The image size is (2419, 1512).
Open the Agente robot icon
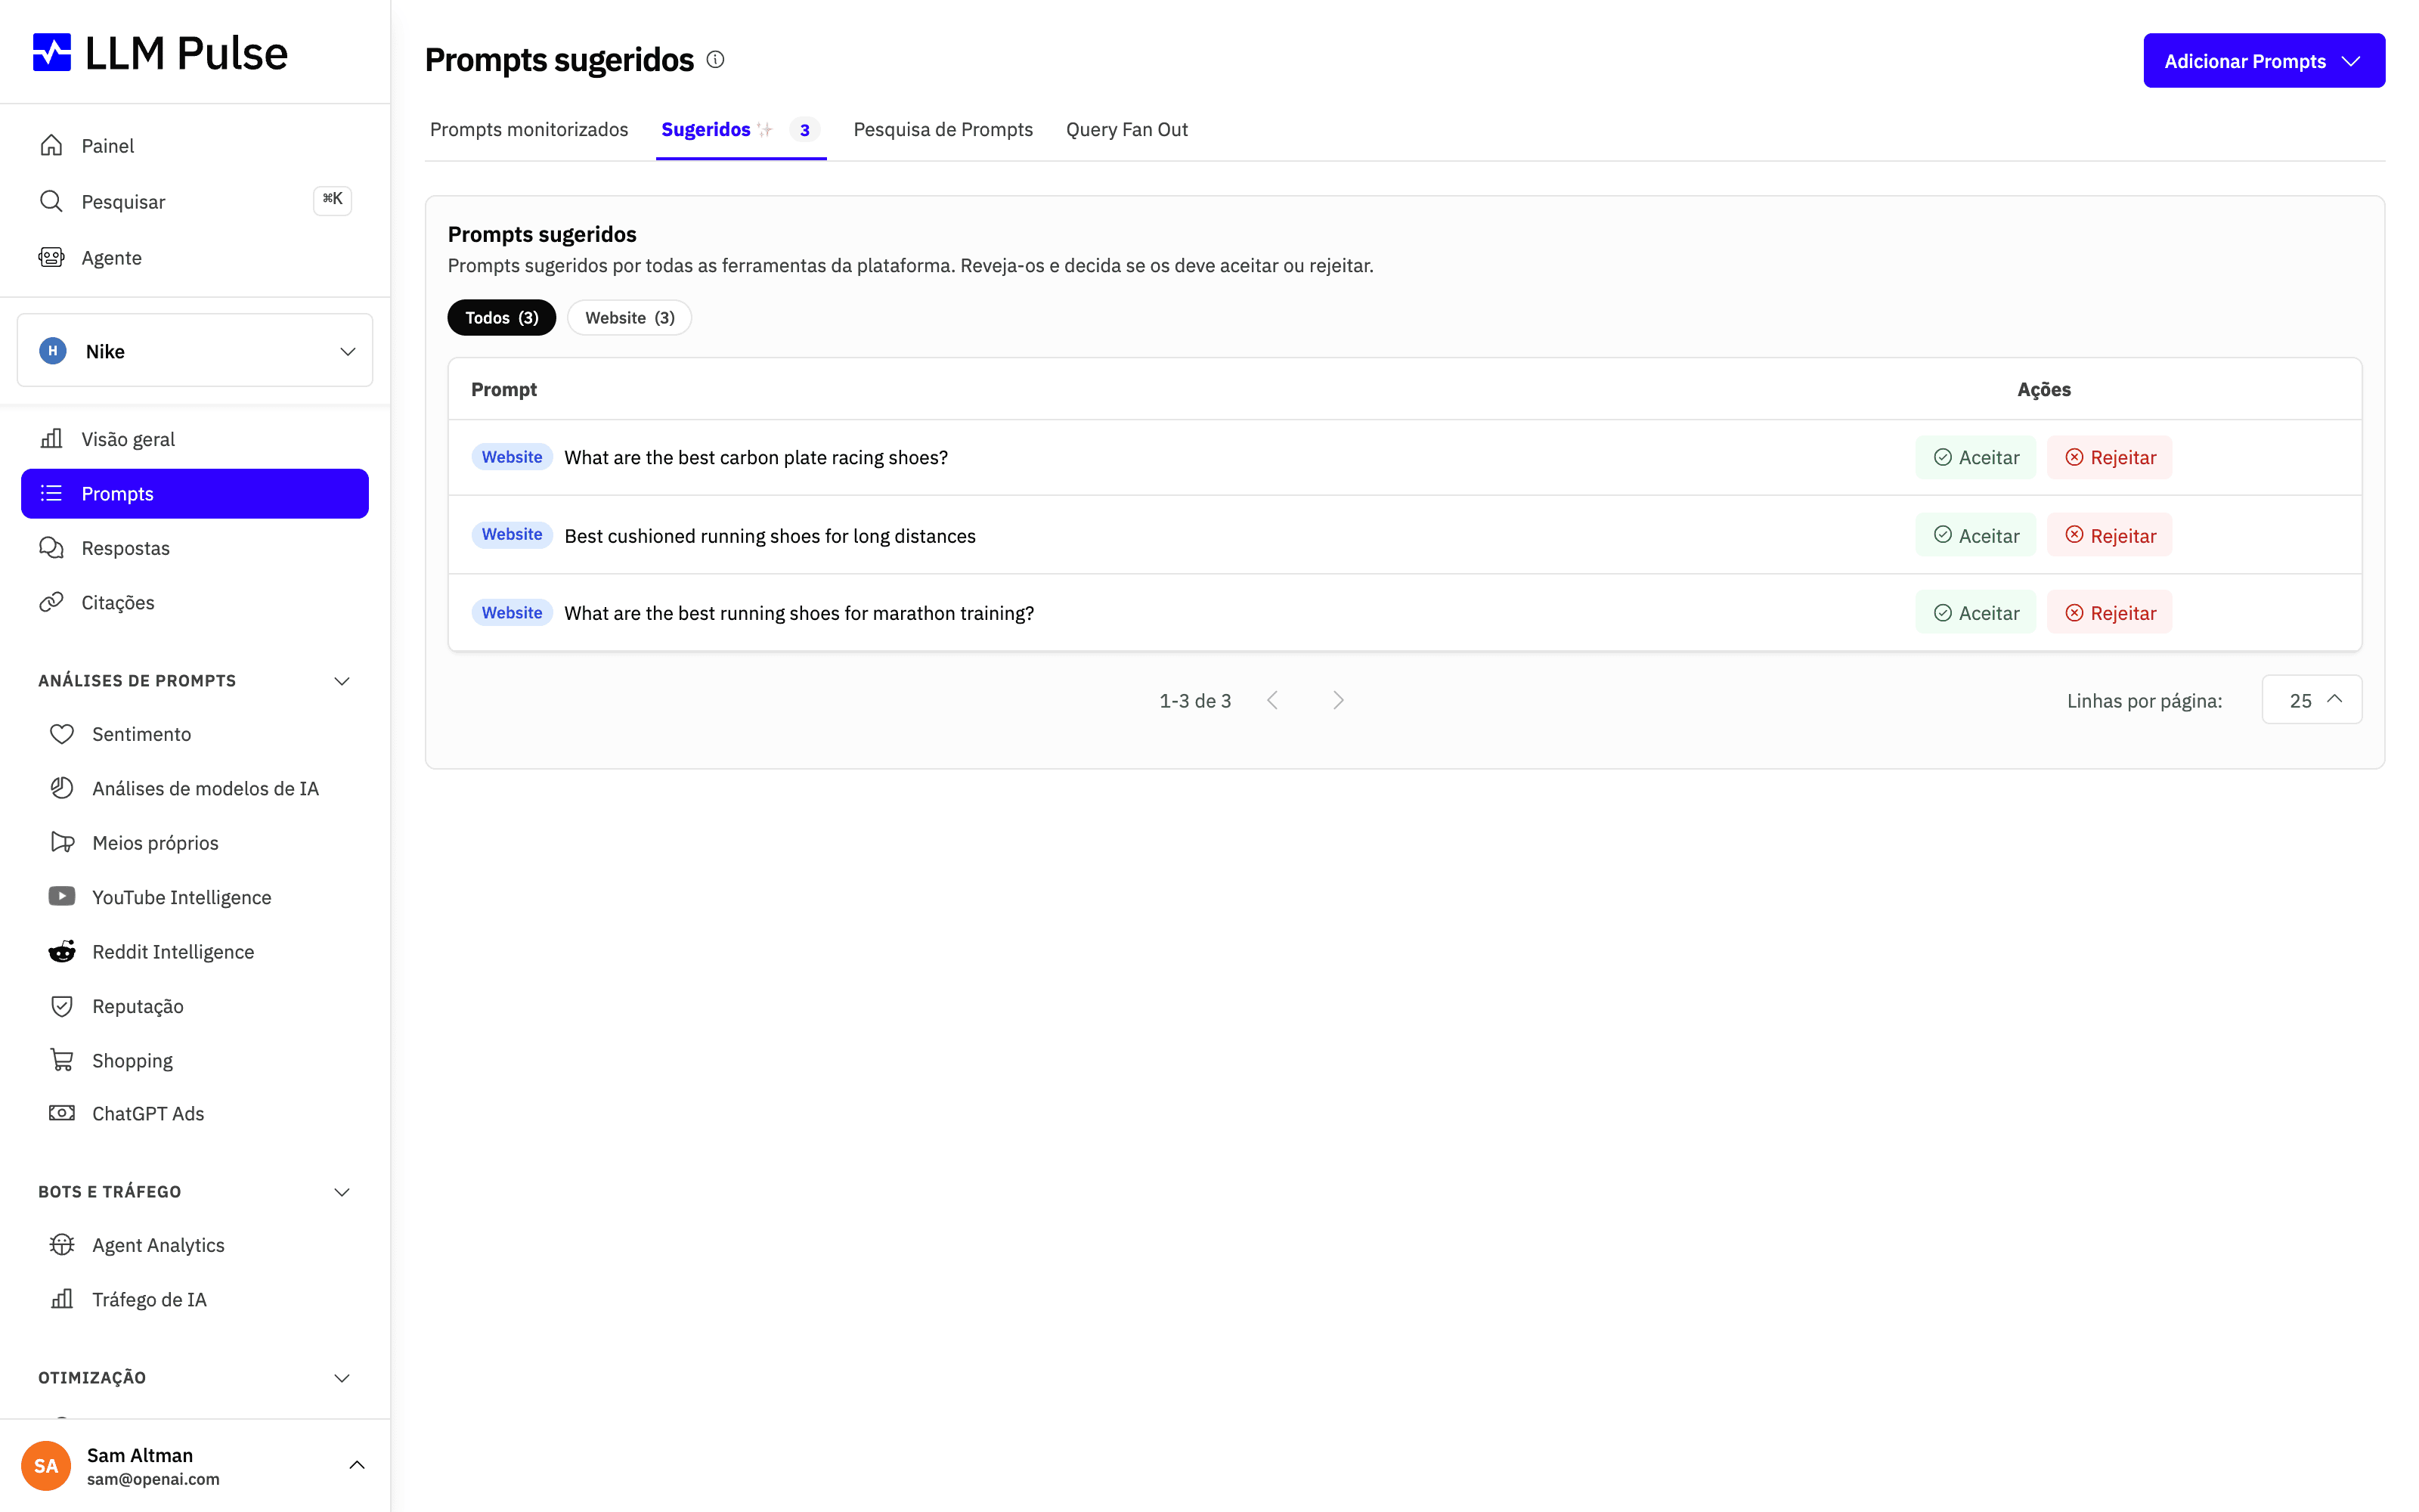point(51,258)
